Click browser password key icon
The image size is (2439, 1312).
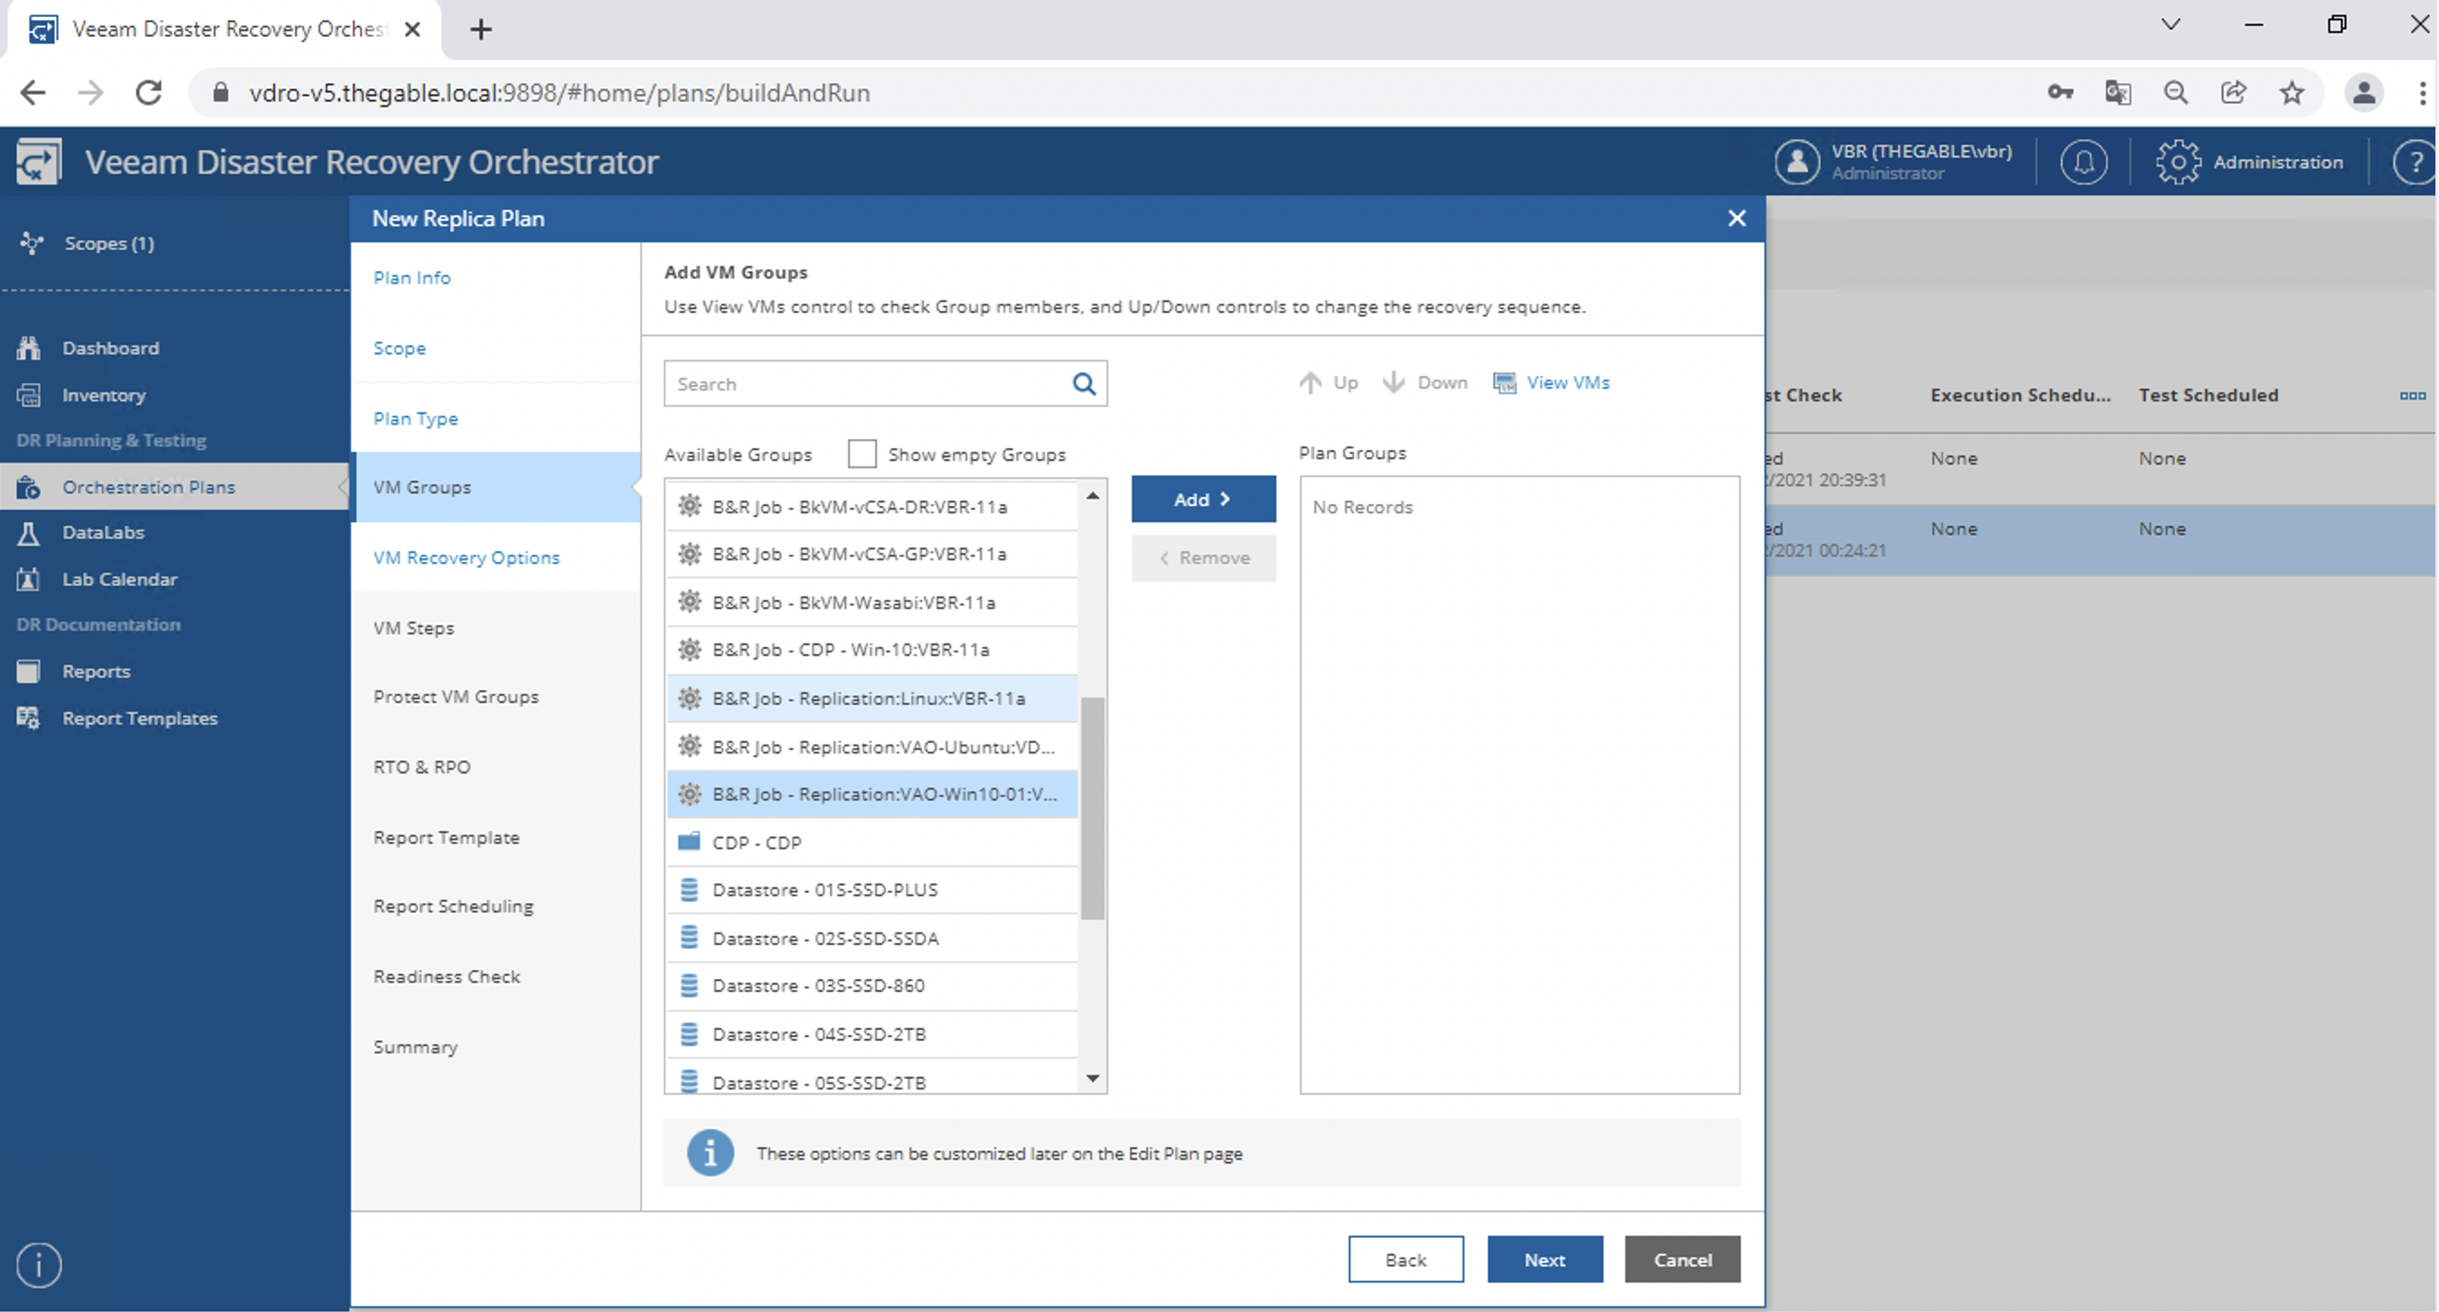tap(2060, 93)
